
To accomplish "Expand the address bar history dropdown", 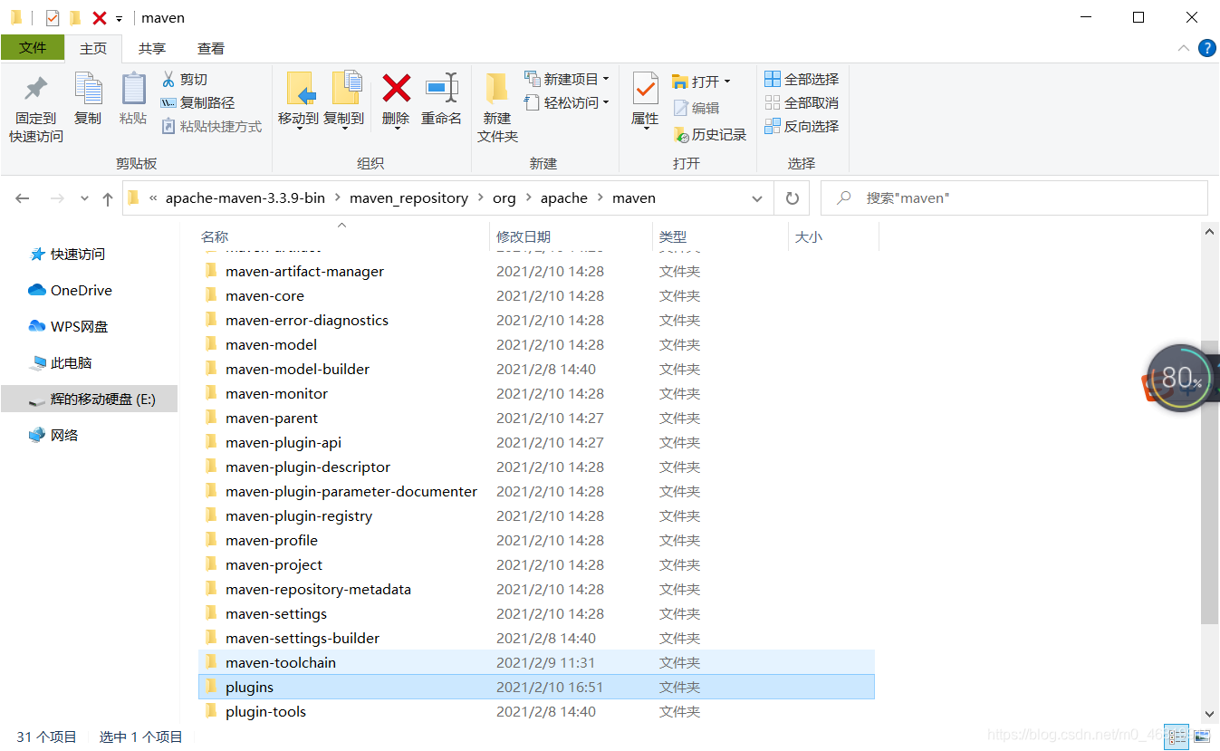I will (757, 198).
